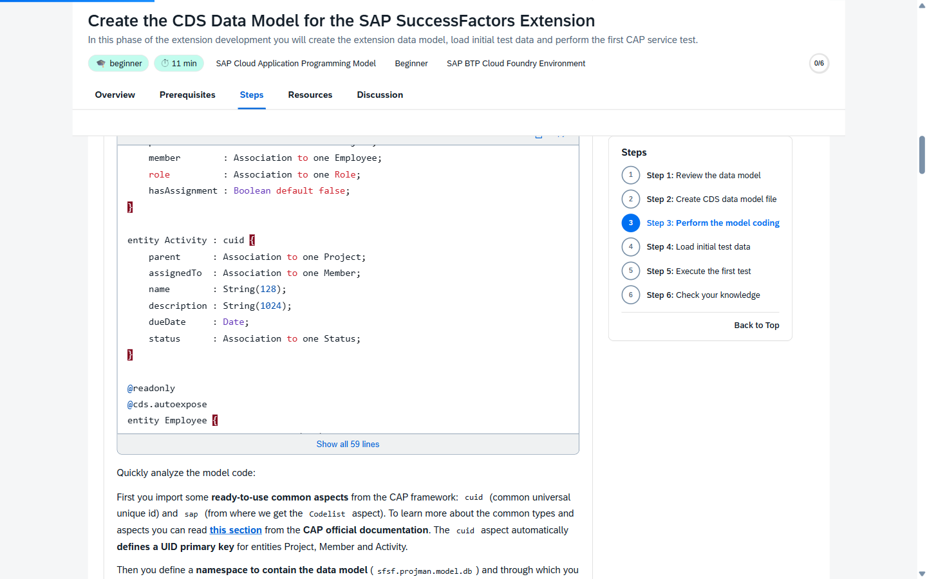Jump to Step 1: Review the data model
Screen dimensions: 927x579
click(x=704, y=175)
